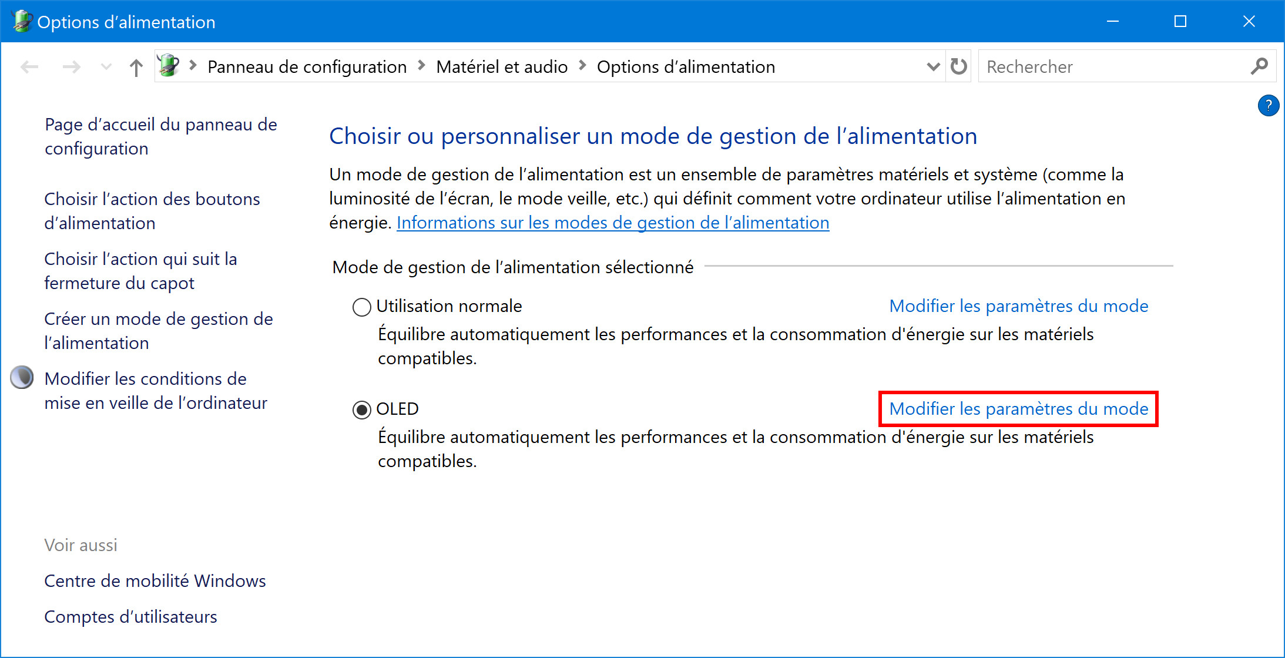This screenshot has height=658, width=1285.
Task: Select the OLED power plan radio button
Action: [x=362, y=409]
